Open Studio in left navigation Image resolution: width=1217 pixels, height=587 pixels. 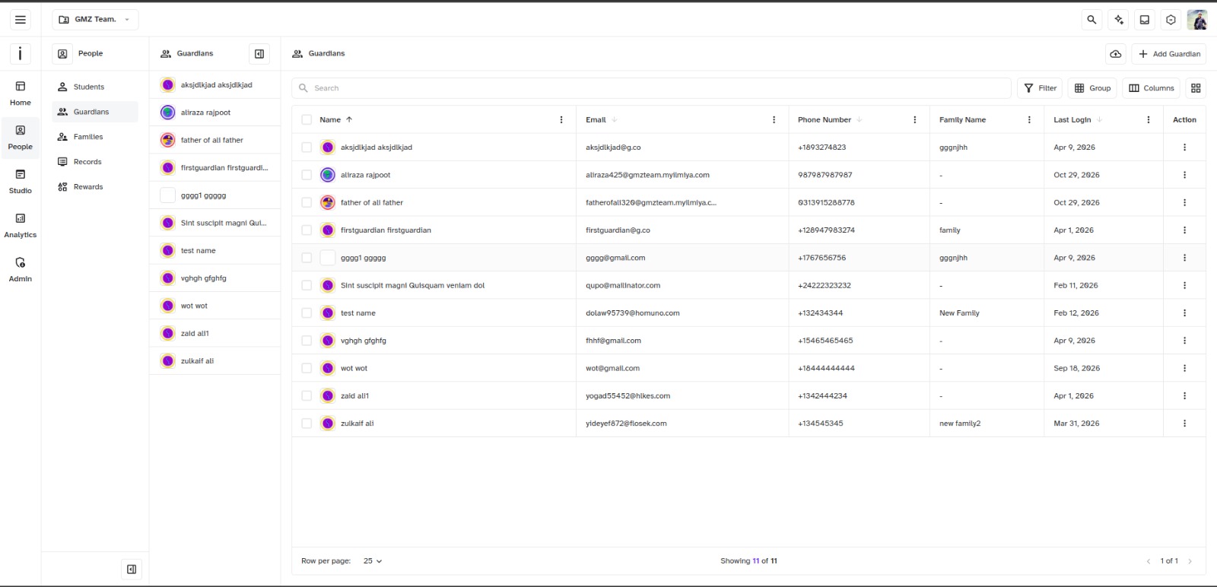pyautogui.click(x=21, y=182)
